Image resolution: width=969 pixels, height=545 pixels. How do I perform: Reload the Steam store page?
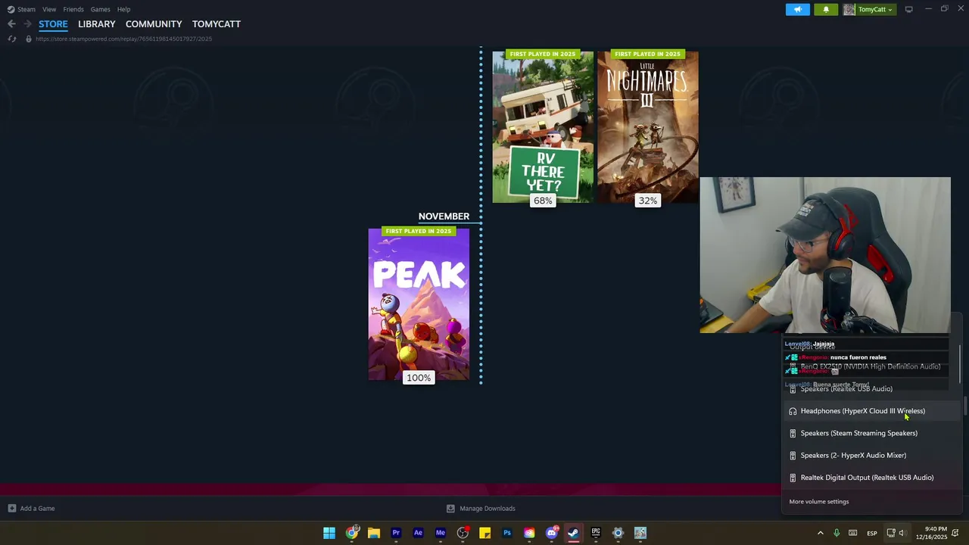pos(11,39)
